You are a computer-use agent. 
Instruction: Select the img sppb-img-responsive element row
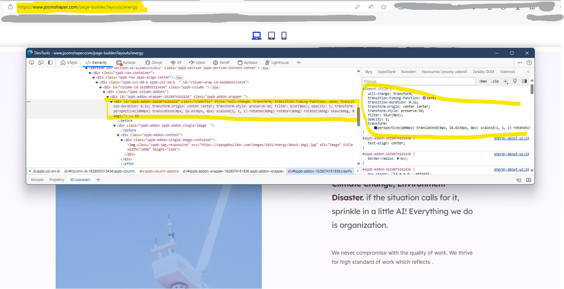[x=240, y=147]
